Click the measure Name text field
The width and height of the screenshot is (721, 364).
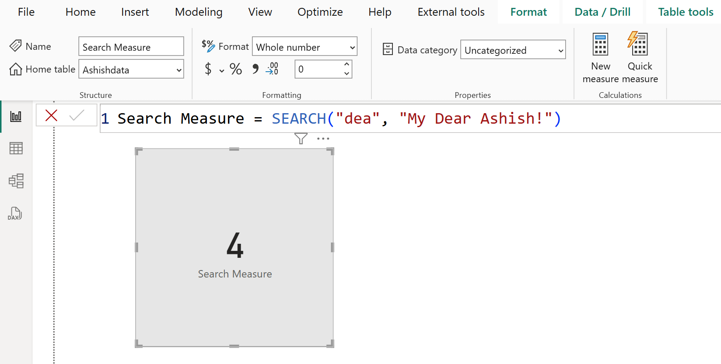[x=131, y=47]
